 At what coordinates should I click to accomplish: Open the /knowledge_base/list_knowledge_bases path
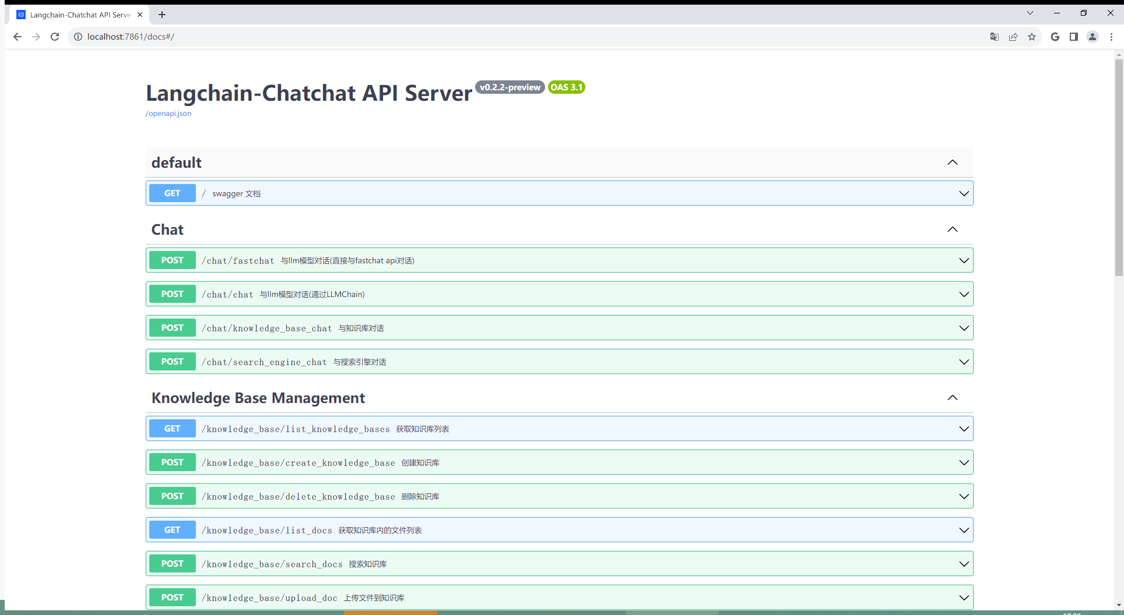pyautogui.click(x=296, y=429)
